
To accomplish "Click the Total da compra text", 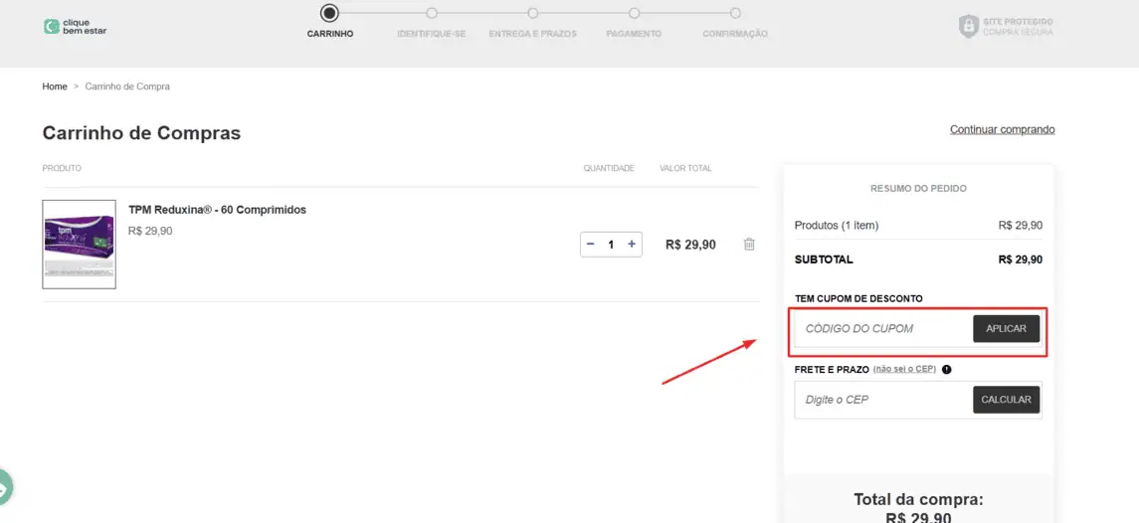I will [x=918, y=500].
